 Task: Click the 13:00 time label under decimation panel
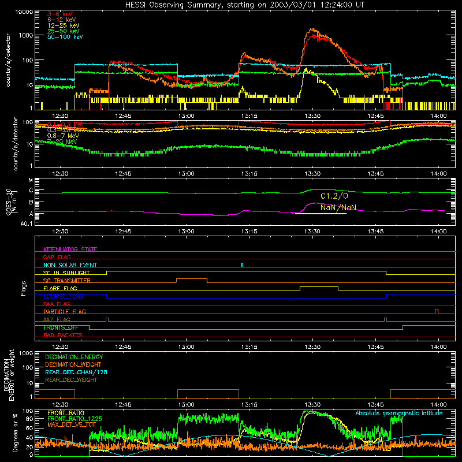pyautogui.click(x=186, y=405)
